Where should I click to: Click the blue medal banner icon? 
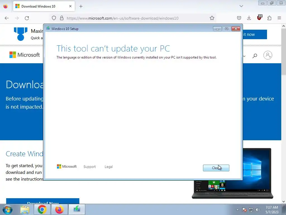(21, 34)
